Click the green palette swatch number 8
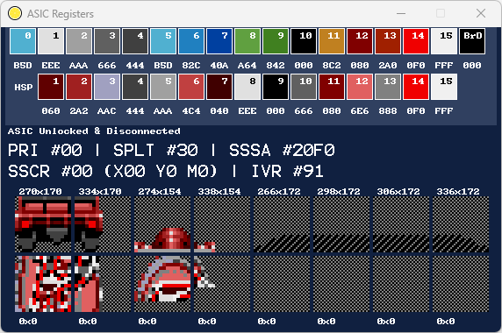The height and width of the screenshot is (333, 502). pyautogui.click(x=247, y=41)
